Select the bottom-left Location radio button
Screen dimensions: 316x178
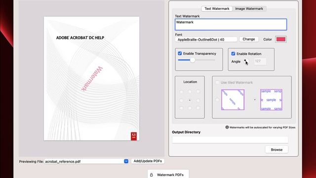point(181,108)
